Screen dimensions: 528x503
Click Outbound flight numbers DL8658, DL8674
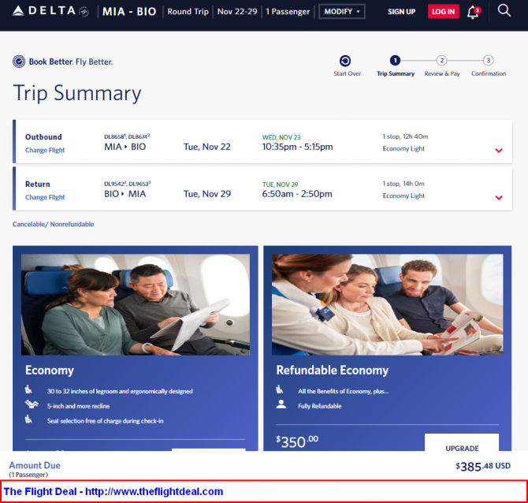click(127, 136)
